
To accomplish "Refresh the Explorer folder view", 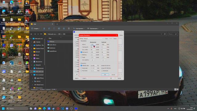I will tap(165, 34).
